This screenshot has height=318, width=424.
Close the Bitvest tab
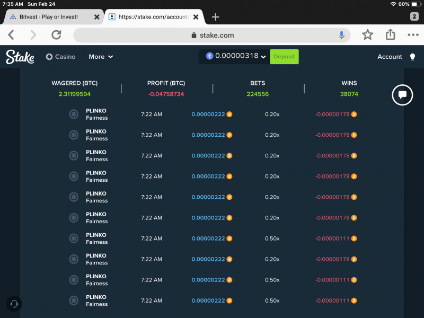(96, 17)
